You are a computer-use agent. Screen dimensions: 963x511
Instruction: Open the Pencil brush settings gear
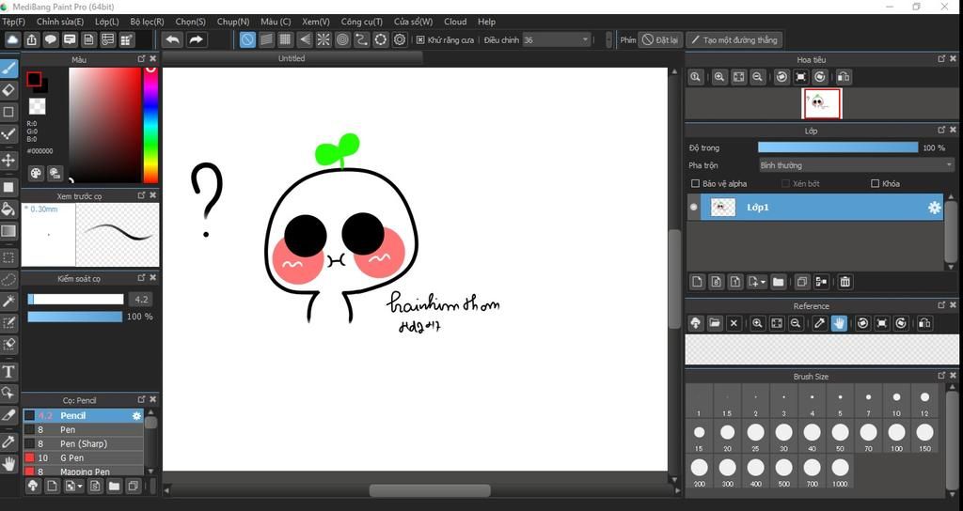pyautogui.click(x=136, y=415)
